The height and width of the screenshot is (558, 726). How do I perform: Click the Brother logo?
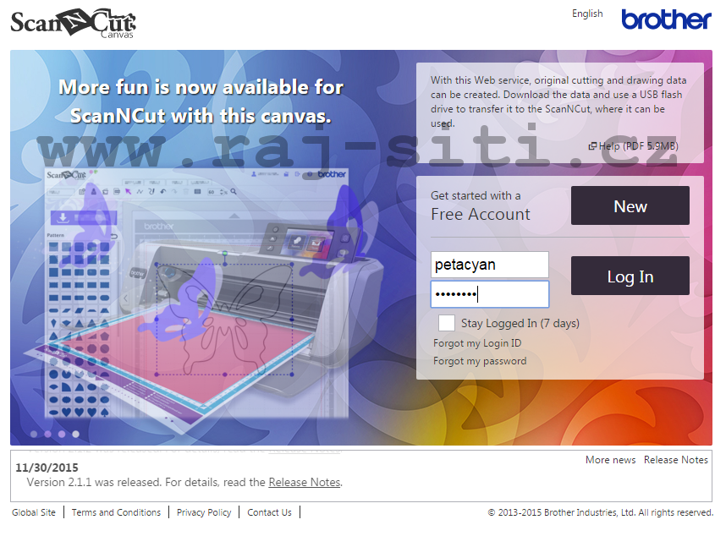[x=666, y=19]
